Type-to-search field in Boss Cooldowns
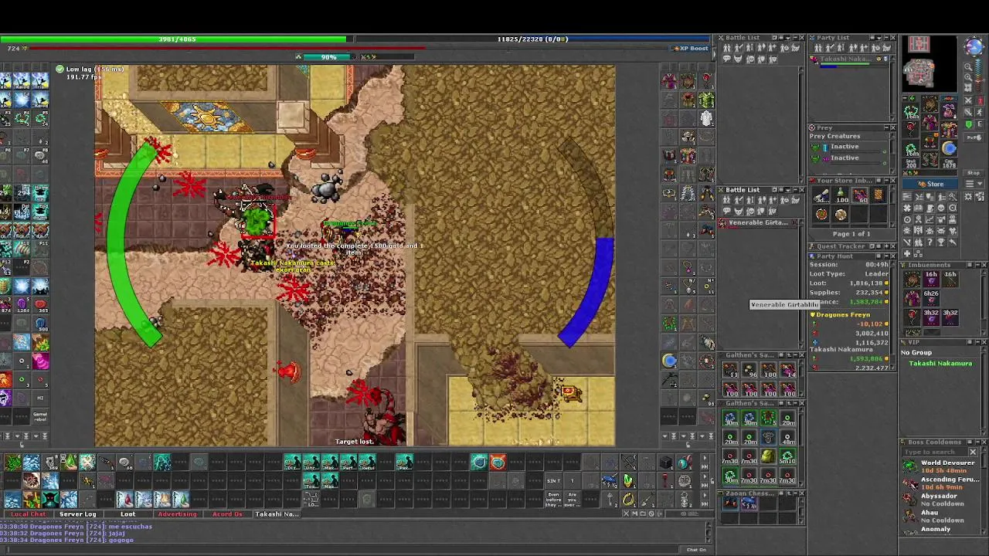The width and height of the screenshot is (989, 556). coord(935,452)
